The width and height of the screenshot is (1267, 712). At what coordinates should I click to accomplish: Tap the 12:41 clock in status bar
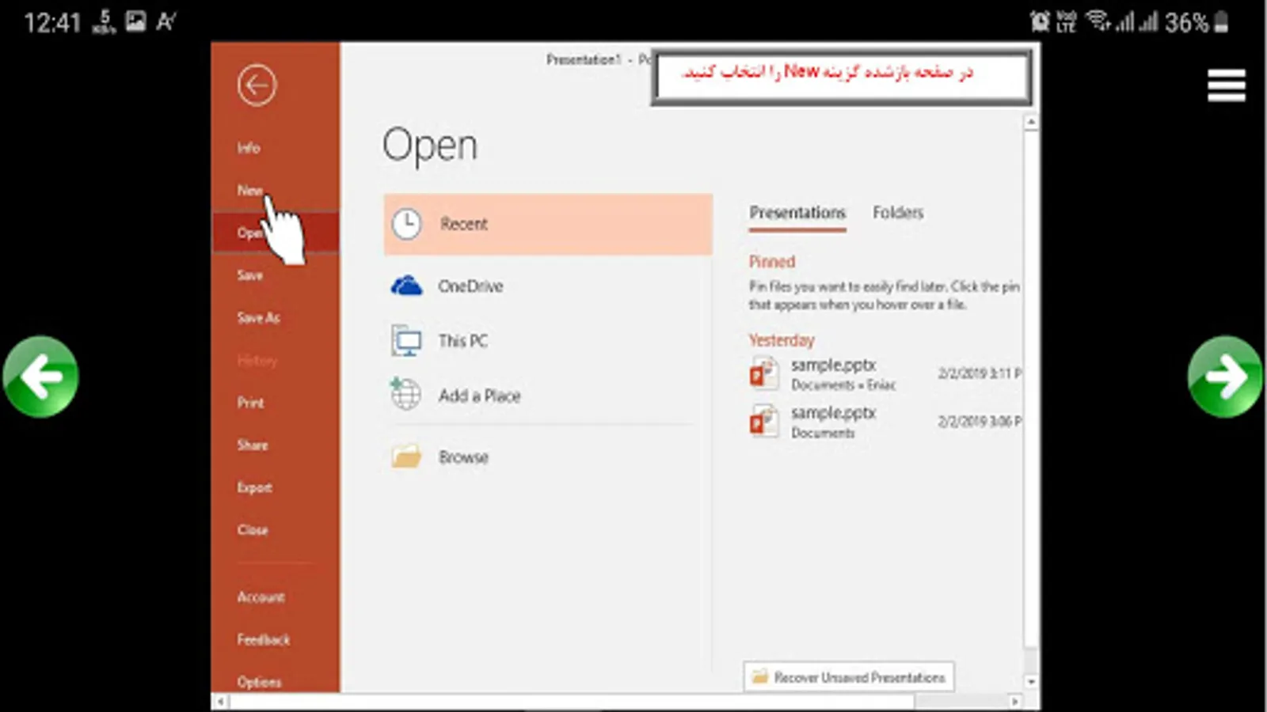52,22
